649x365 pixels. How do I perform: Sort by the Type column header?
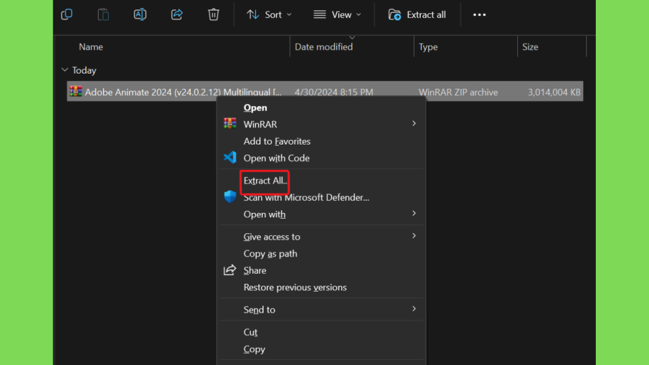click(x=428, y=47)
